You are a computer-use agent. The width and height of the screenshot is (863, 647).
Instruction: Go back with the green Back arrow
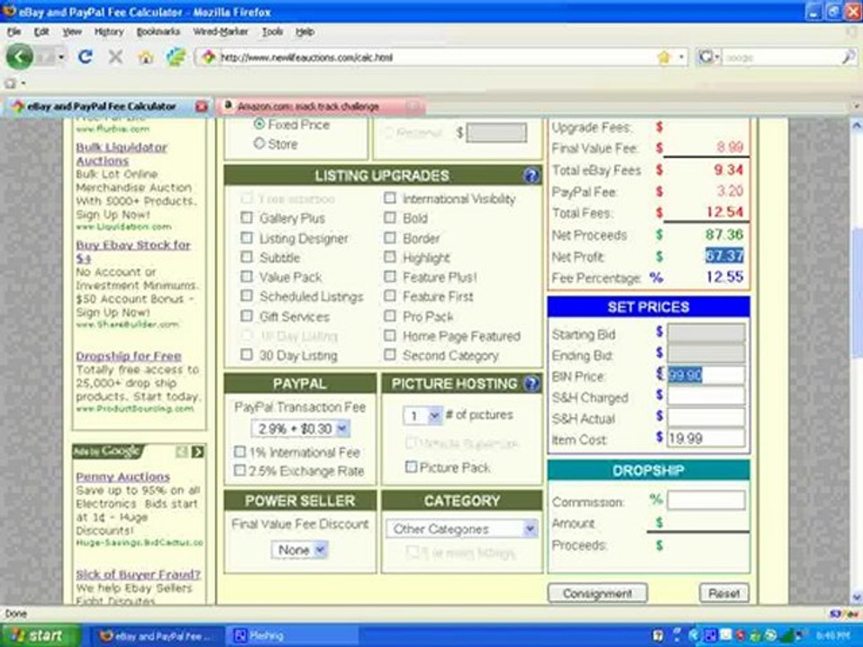point(19,56)
